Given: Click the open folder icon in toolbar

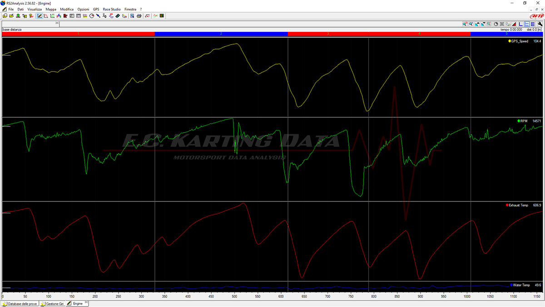Looking at the screenshot, I should (11, 16).
